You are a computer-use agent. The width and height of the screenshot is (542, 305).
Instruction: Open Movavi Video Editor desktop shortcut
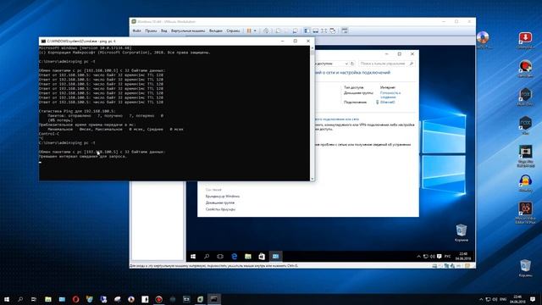(525, 213)
